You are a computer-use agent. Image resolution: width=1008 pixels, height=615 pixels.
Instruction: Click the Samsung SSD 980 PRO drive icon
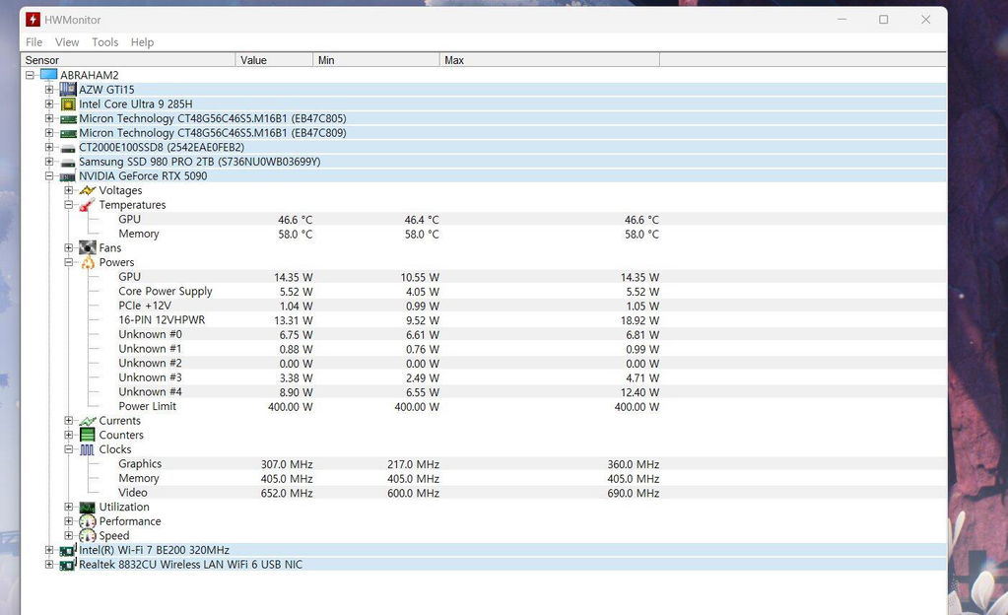pos(68,162)
